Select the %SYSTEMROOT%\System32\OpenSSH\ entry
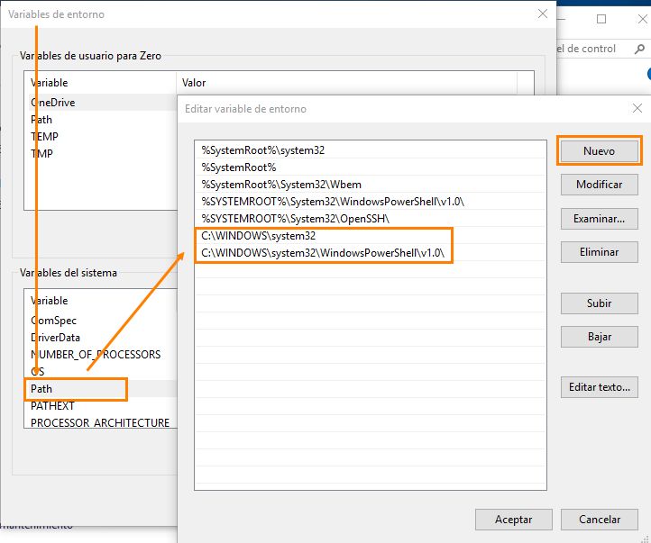The height and width of the screenshot is (543, 651). (371, 219)
